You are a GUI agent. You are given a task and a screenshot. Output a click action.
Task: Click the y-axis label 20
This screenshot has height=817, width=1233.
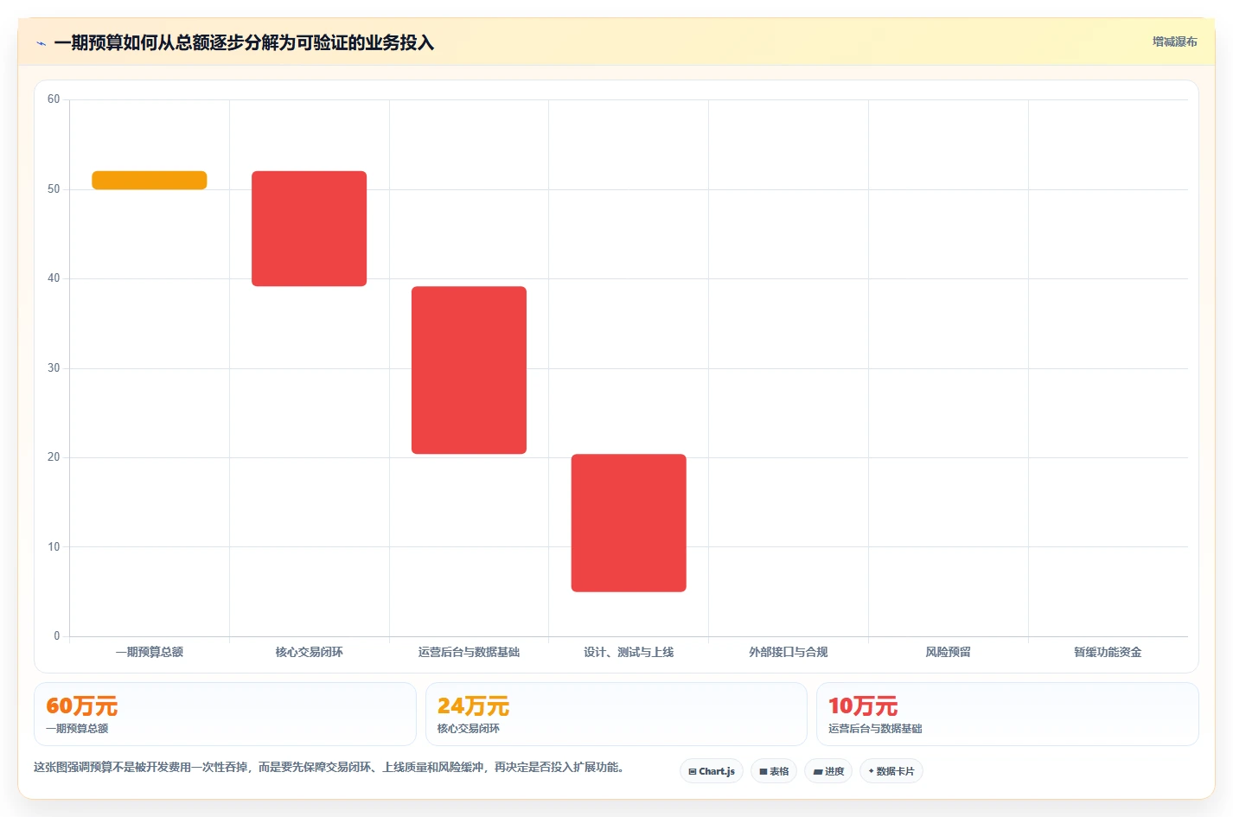point(54,457)
